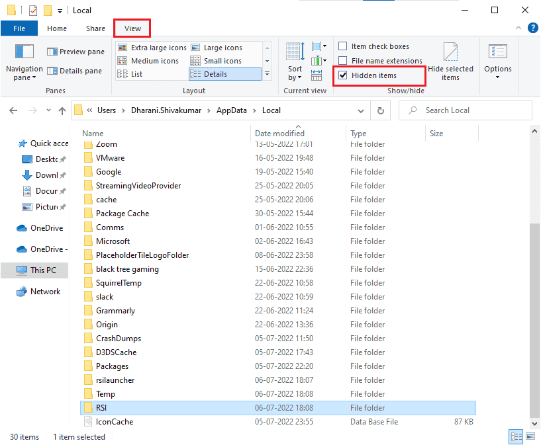Open the File tab
This screenshot has height=445, width=541.
(19, 28)
